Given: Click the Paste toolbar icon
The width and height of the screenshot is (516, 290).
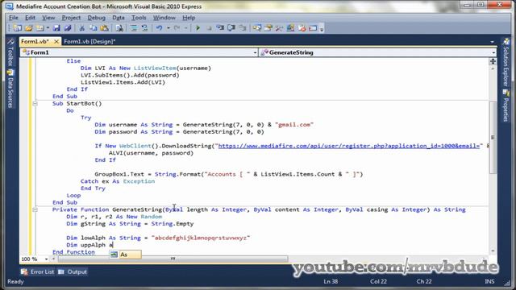Looking at the screenshot, I should (104, 28).
